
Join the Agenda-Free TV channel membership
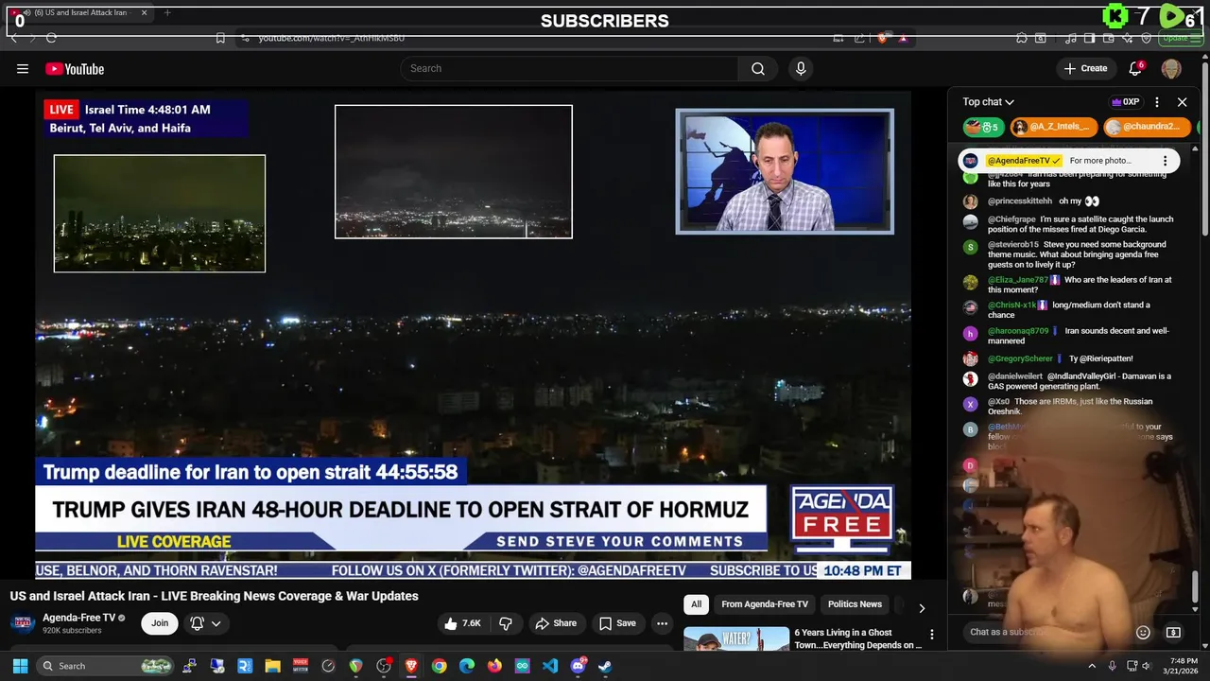[160, 623]
